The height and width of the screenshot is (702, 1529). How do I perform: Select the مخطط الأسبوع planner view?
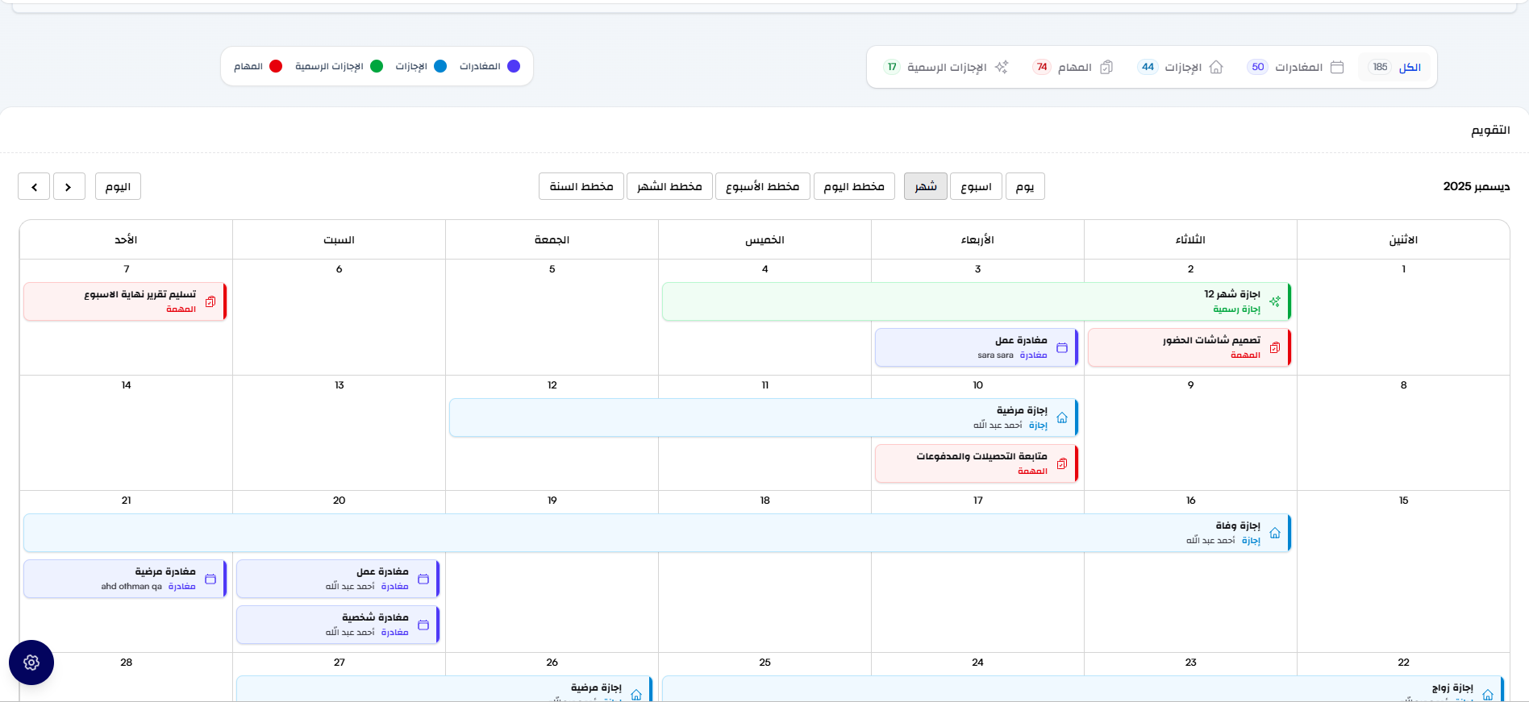pos(762,186)
